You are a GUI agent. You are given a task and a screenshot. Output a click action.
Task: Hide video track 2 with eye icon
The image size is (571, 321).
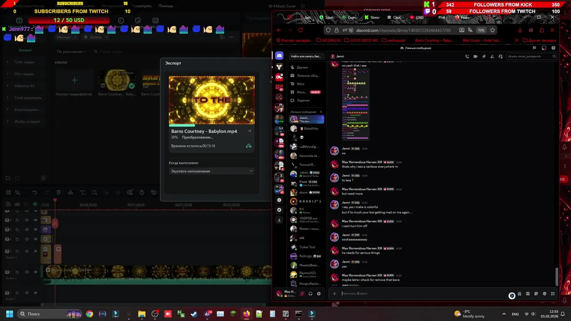[35, 272]
